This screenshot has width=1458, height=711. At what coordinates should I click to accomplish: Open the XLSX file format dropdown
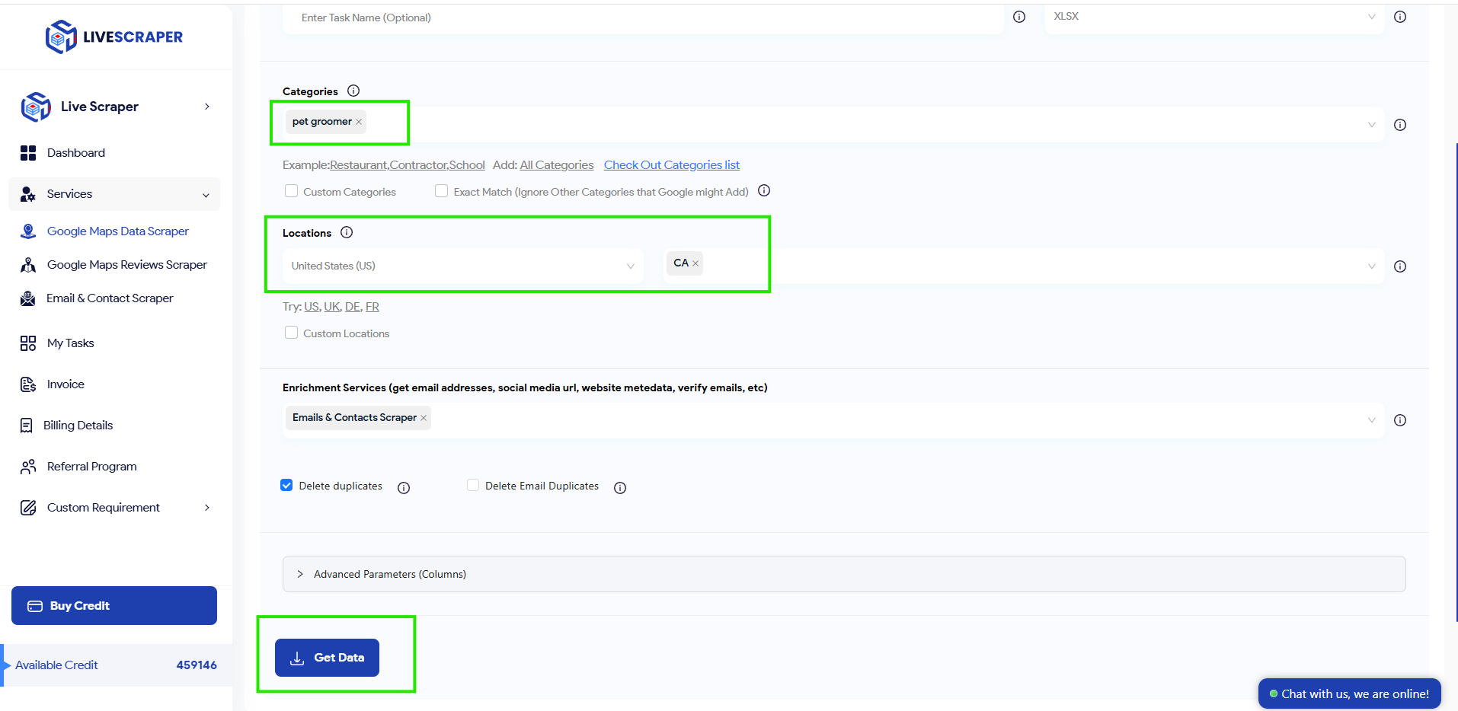[x=1214, y=17]
